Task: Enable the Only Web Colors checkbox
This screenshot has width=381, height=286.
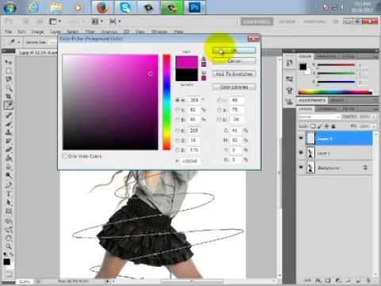Action: click(65, 156)
